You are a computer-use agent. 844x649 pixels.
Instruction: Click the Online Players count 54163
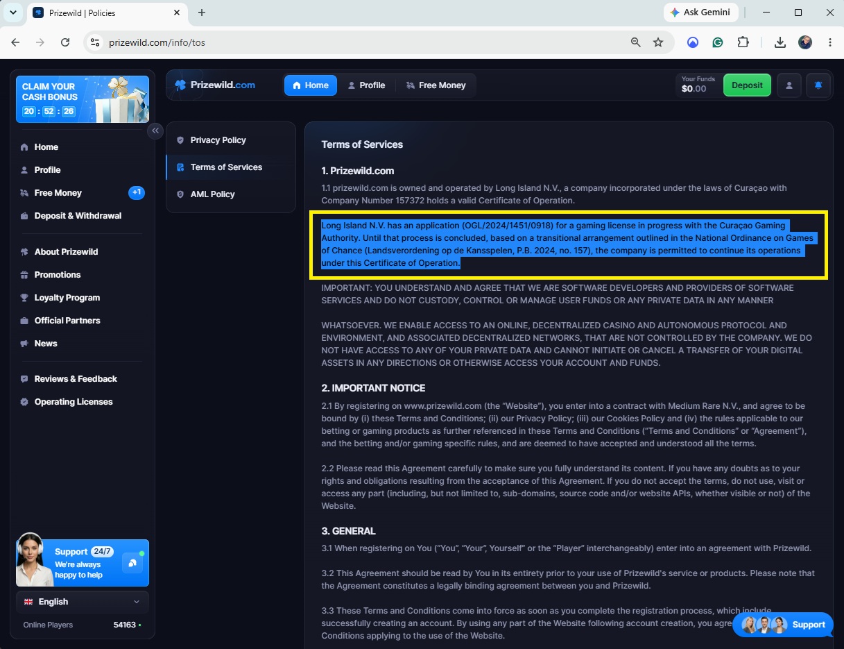(125, 625)
